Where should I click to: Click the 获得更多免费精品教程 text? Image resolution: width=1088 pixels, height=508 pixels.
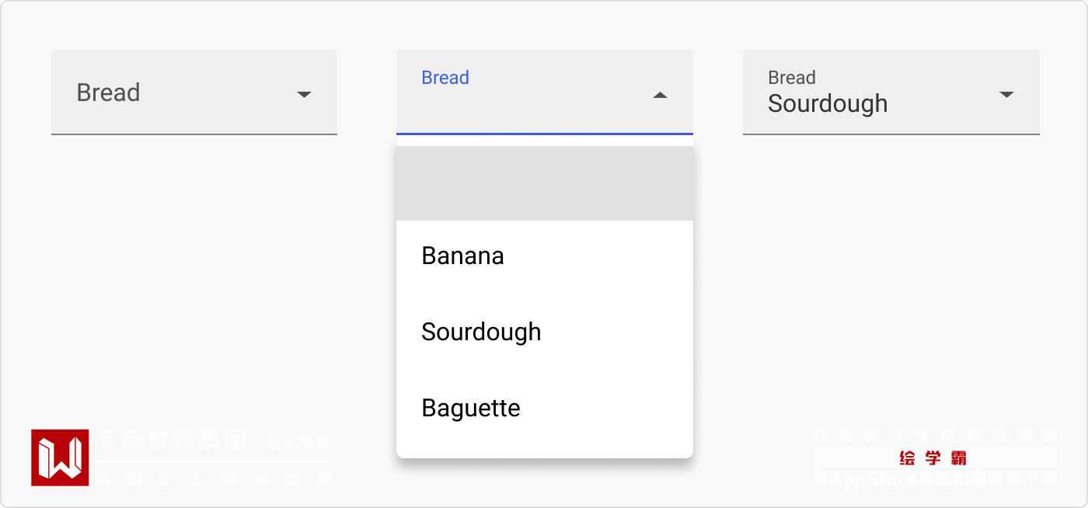pyautogui.click(x=935, y=436)
